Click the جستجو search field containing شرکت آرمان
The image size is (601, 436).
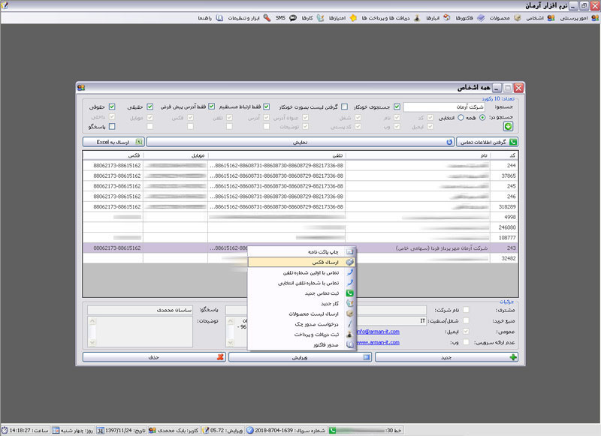(x=444, y=107)
